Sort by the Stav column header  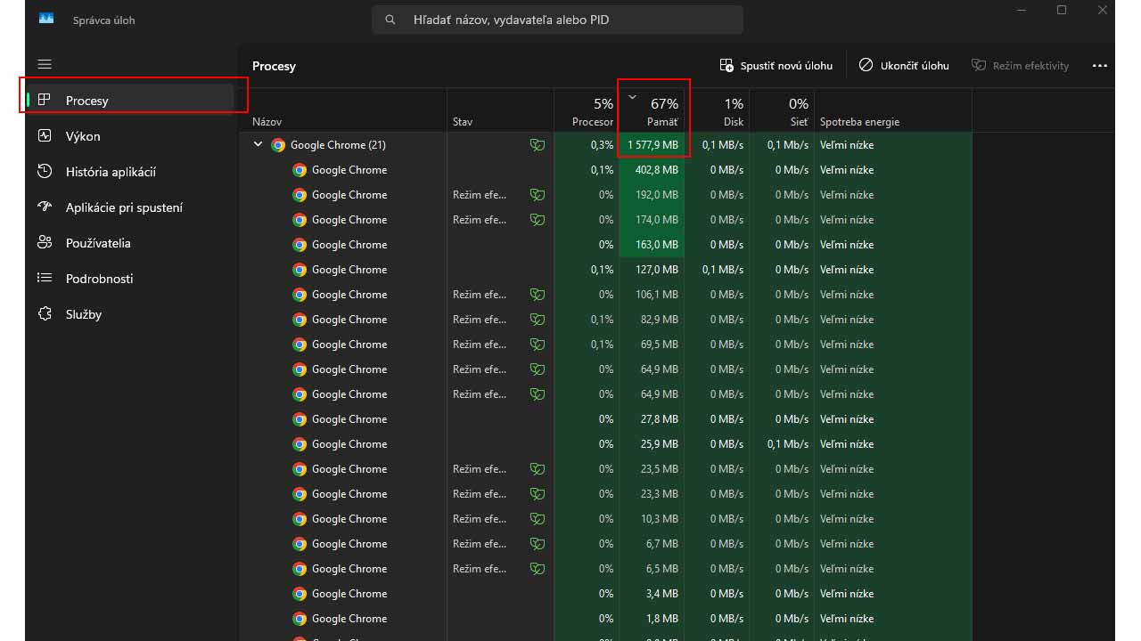click(x=500, y=110)
